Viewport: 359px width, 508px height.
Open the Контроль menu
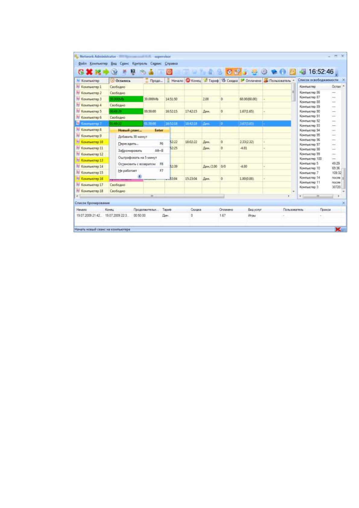click(140, 64)
